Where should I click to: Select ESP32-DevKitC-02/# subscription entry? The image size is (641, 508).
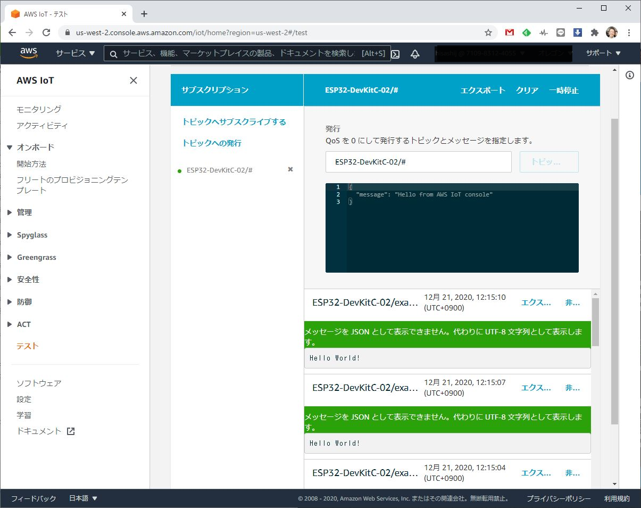[219, 170]
